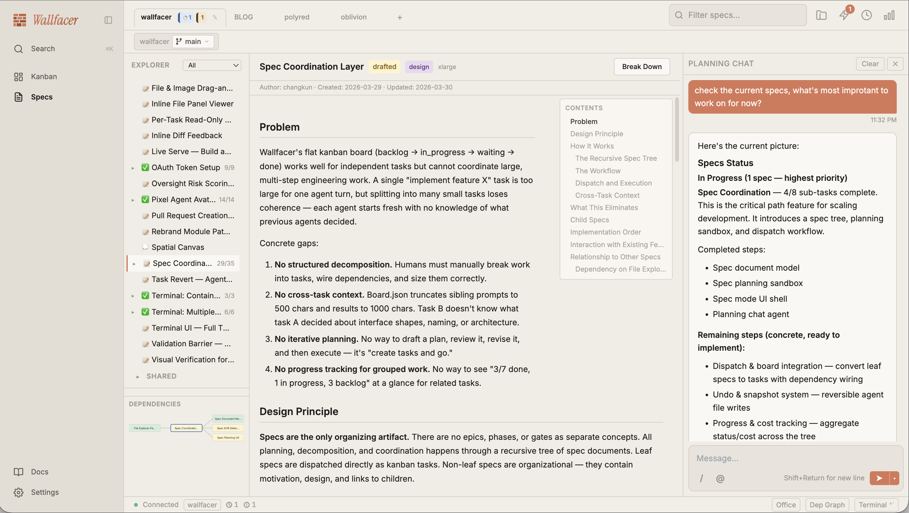Image resolution: width=909 pixels, height=513 pixels.
Task: Close the Planning Chat panel
Action: click(895, 64)
